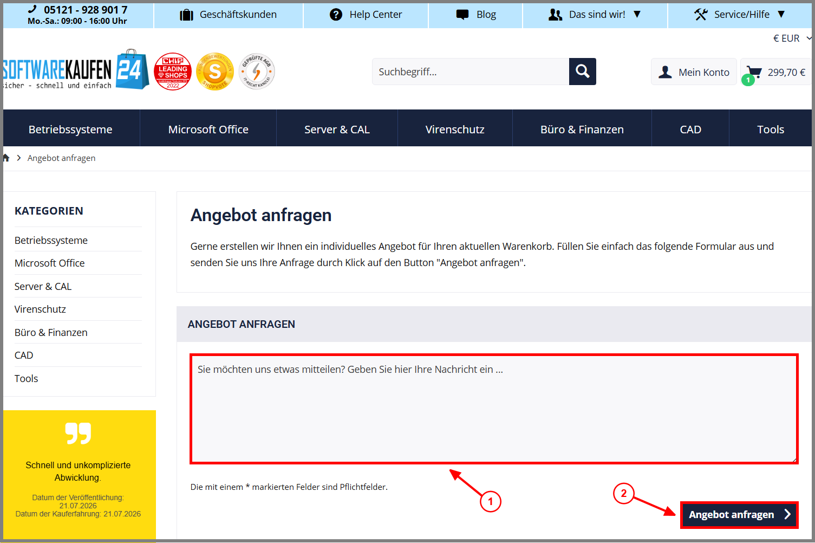Open Betriebssysteme in main navigation bar
The height and width of the screenshot is (543, 815).
click(70, 130)
